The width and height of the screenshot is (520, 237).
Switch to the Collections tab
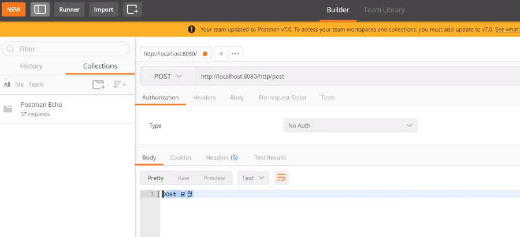[100, 66]
